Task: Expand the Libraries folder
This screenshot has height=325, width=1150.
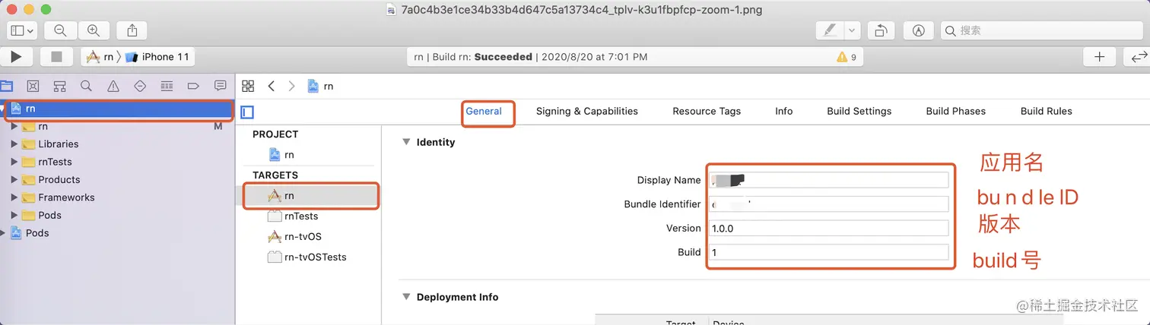Action: [14, 144]
